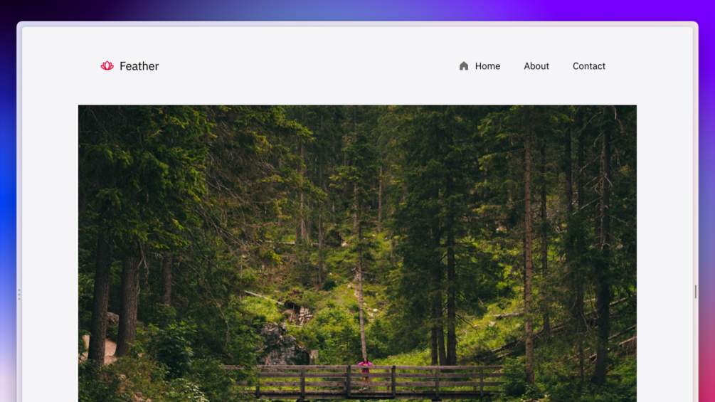Click the left edge drag handle dots

(19, 295)
